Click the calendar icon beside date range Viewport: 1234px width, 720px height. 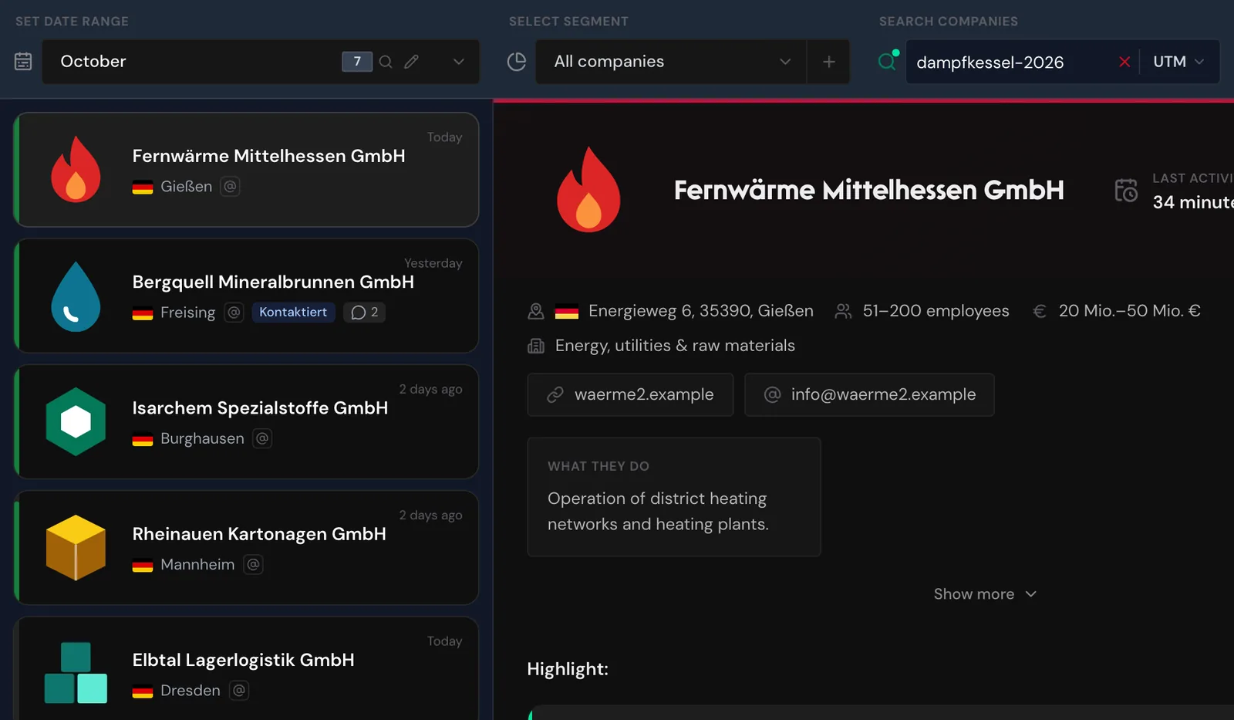[23, 62]
